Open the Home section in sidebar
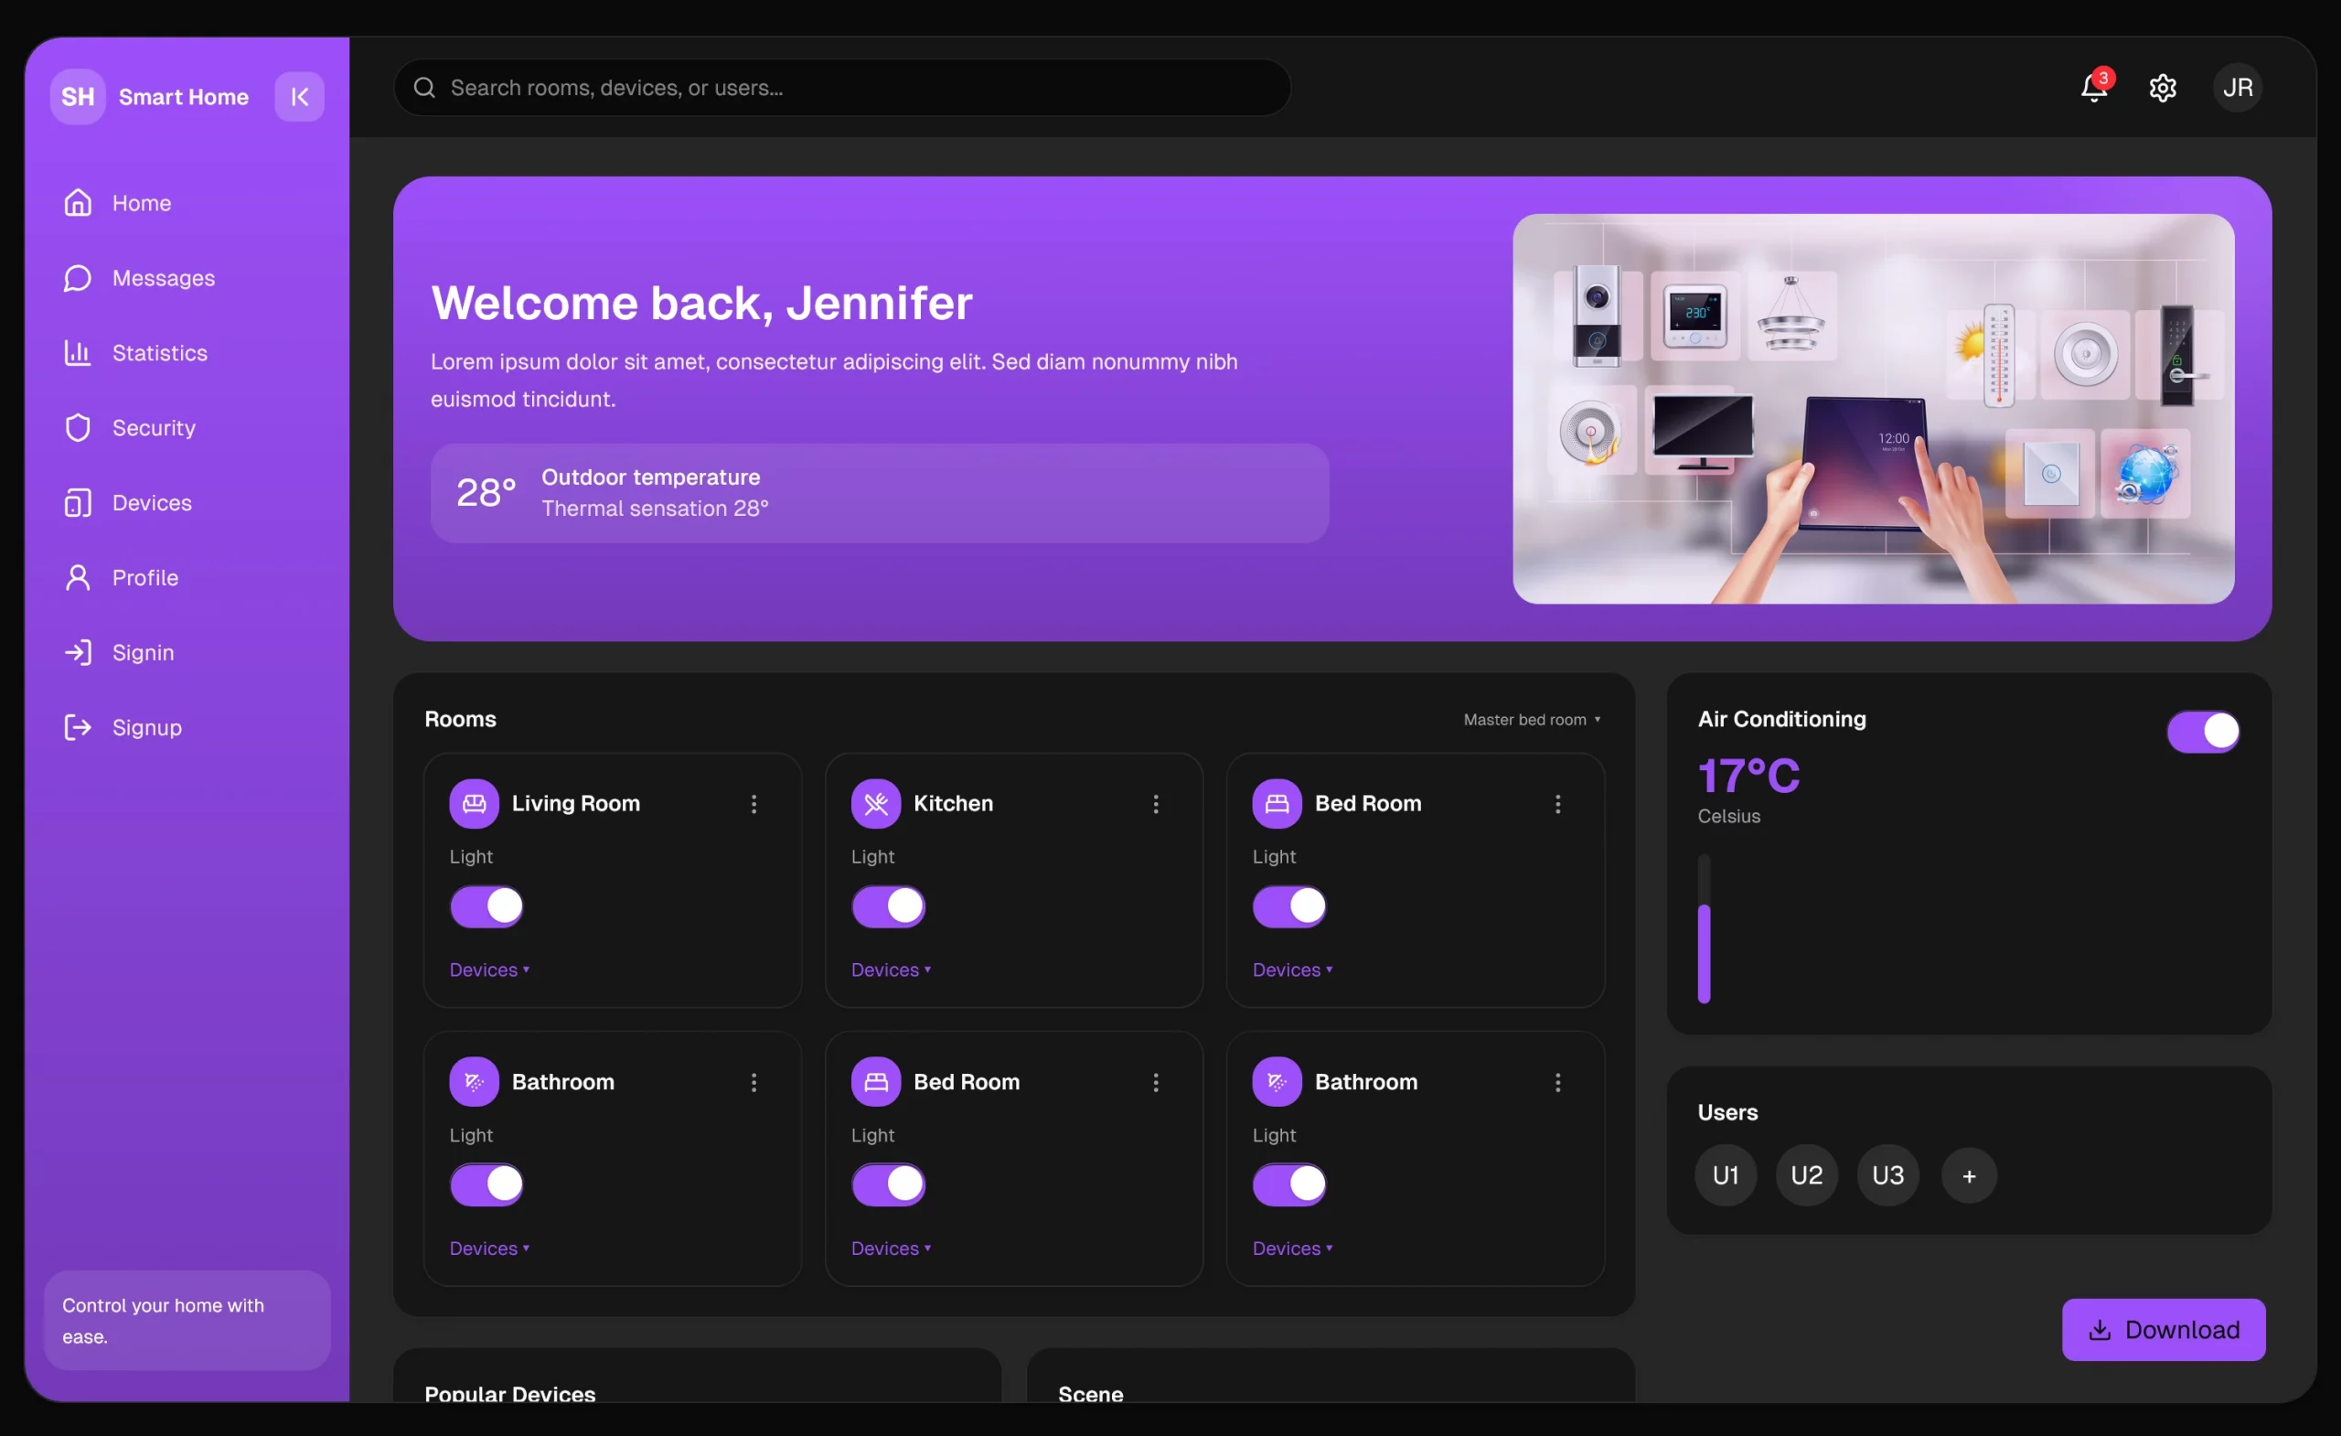Viewport: 2341px width, 1436px height. point(141,201)
